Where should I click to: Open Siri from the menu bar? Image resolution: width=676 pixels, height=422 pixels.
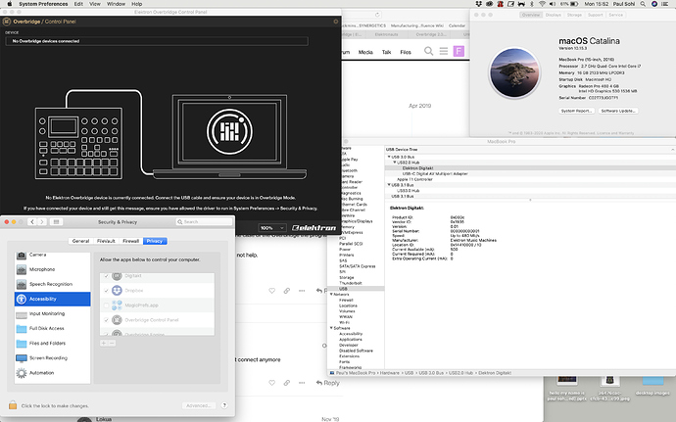pos(654,4)
